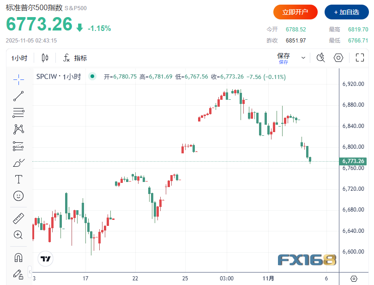Open the forecasting and measurement tools
The image size is (374, 285).
[x=18, y=146]
